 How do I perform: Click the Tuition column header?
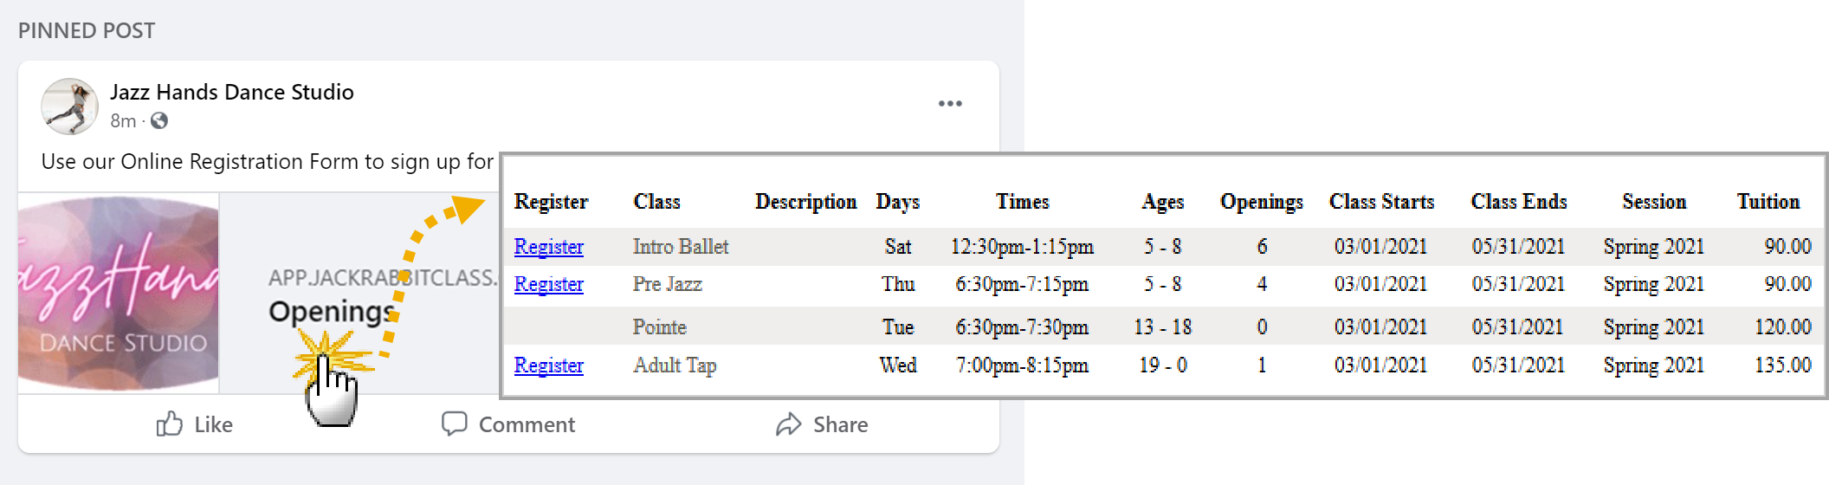point(1768,202)
